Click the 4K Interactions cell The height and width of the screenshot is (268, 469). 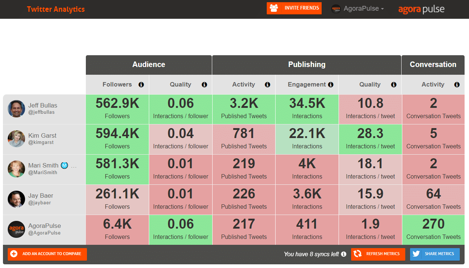pos(307,170)
